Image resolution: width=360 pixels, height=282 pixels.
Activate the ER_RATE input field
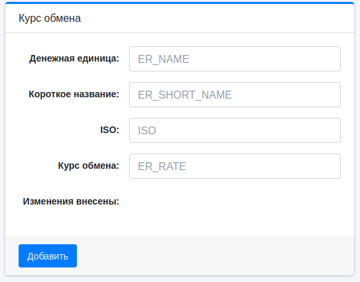tap(235, 166)
